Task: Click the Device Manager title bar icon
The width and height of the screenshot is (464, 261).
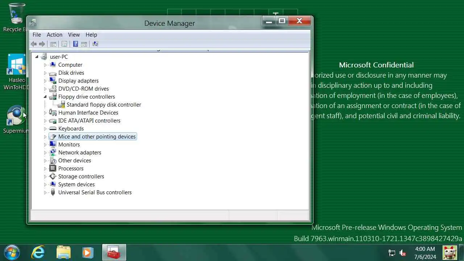Action: [x=33, y=22]
